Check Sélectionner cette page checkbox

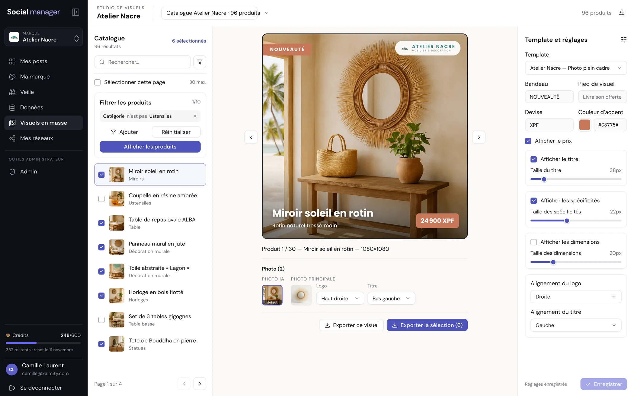pyautogui.click(x=97, y=82)
